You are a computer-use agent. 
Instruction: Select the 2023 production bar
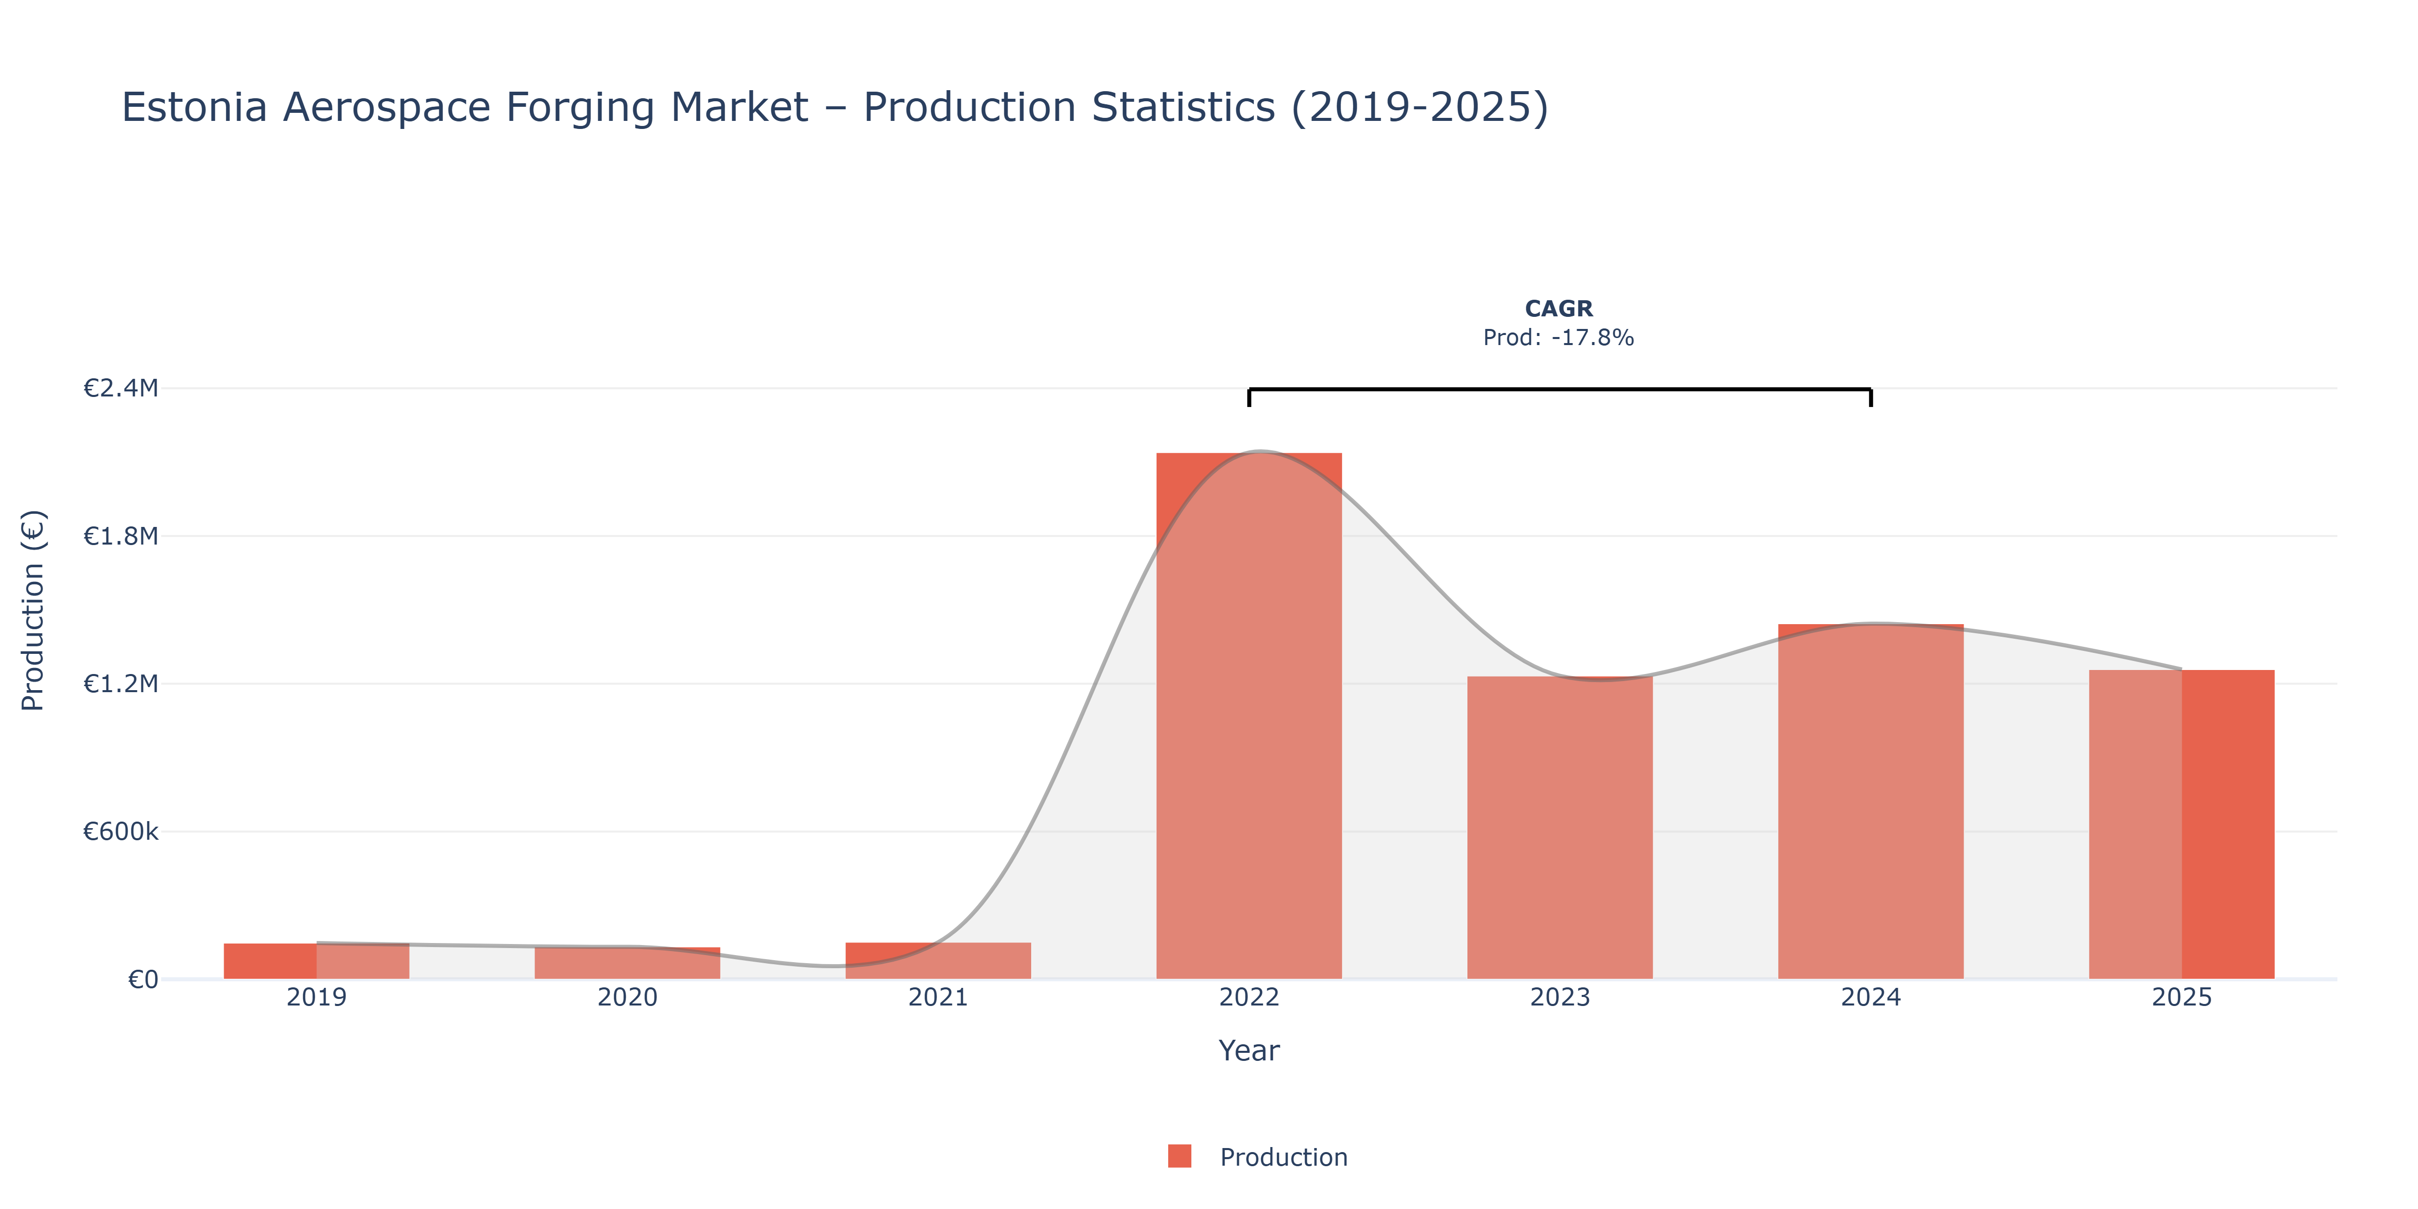click(x=1559, y=828)
